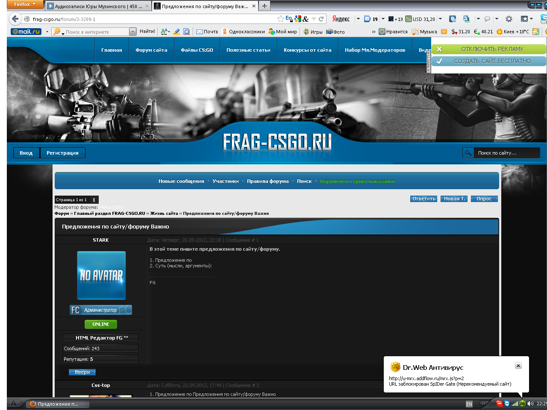The height and width of the screenshot is (410, 547).
Task: Click the NO AVATAR image of STARK
Action: pyautogui.click(x=101, y=275)
